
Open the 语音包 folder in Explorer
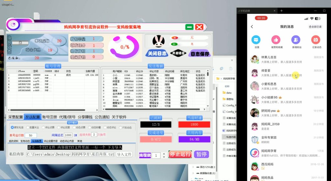pyautogui.click(x=228, y=99)
